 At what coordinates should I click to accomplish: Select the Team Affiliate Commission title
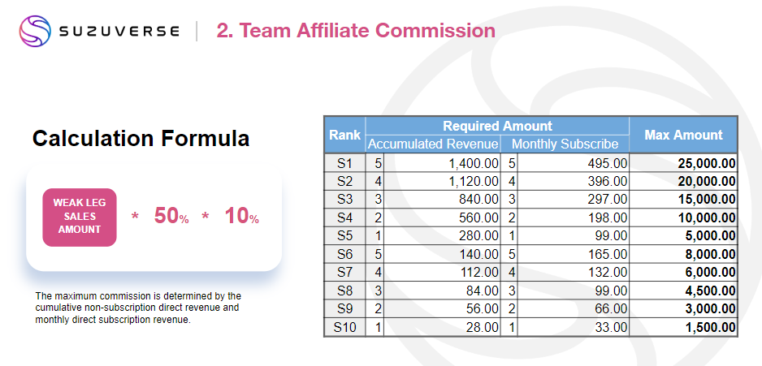pos(356,31)
